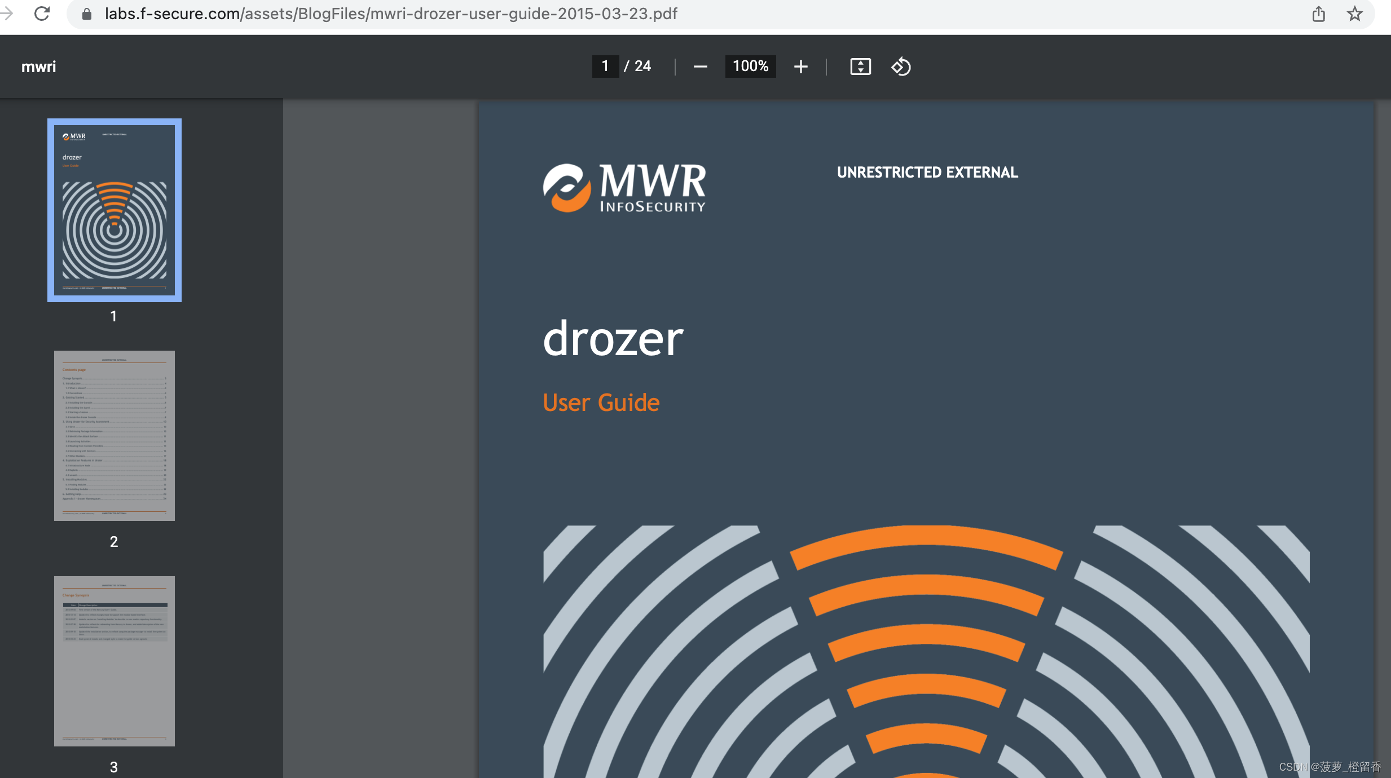1391x778 pixels.
Task: Reload the page with the refresh icon
Action: 42,14
